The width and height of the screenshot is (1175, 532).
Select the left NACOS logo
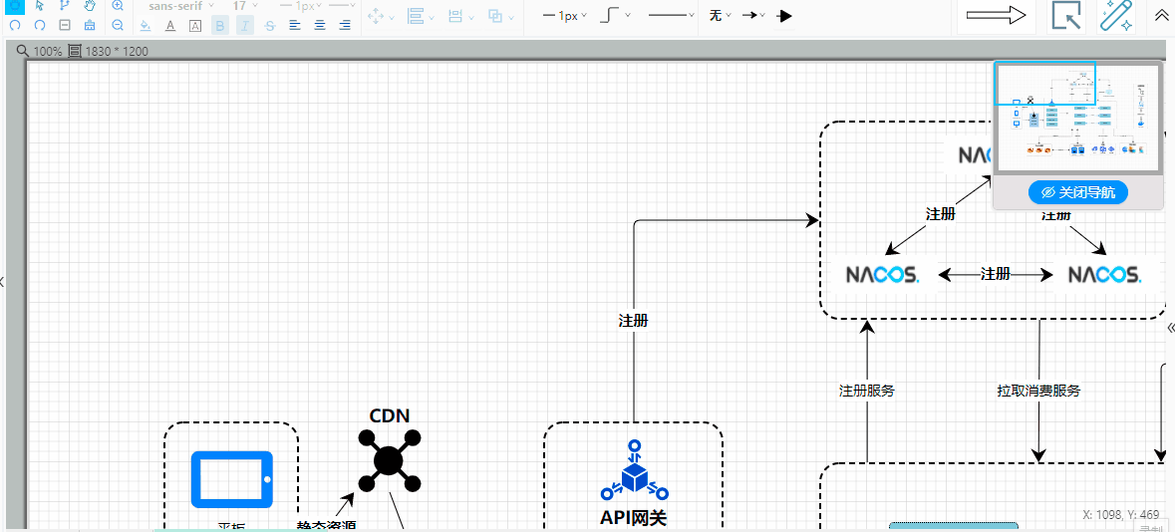coord(883,275)
